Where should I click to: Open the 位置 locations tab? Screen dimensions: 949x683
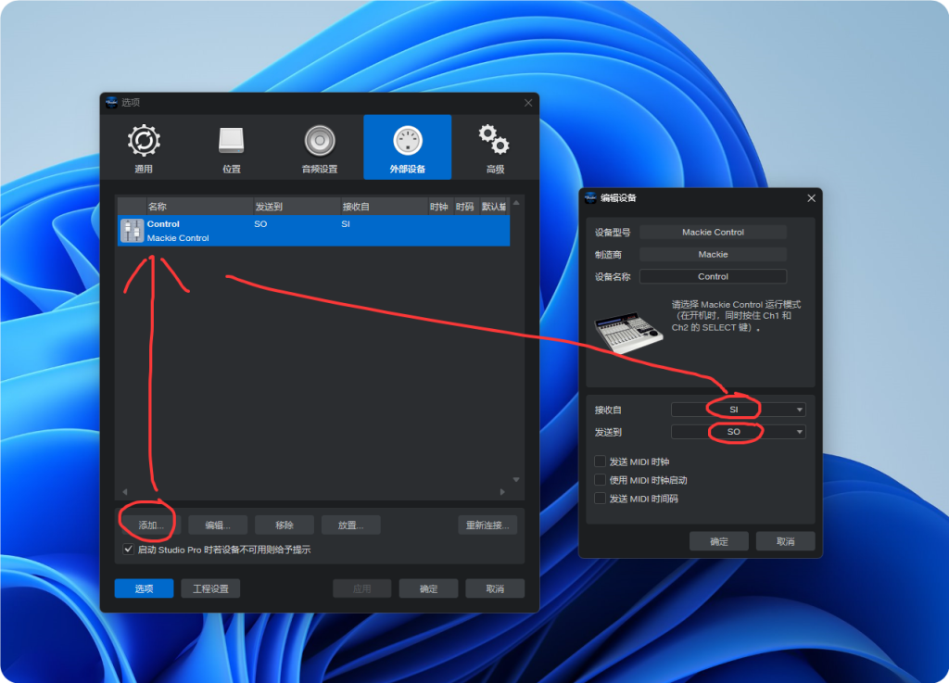click(x=231, y=147)
